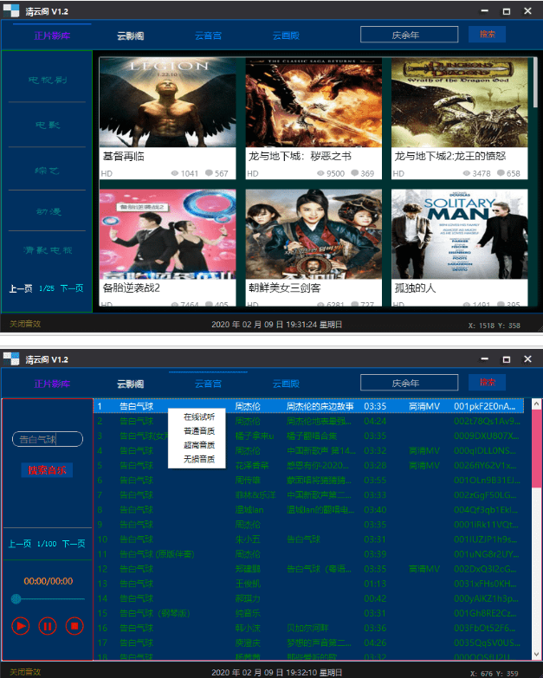
Task: Select song row 6 by 周传雄
Action: (x=308, y=480)
